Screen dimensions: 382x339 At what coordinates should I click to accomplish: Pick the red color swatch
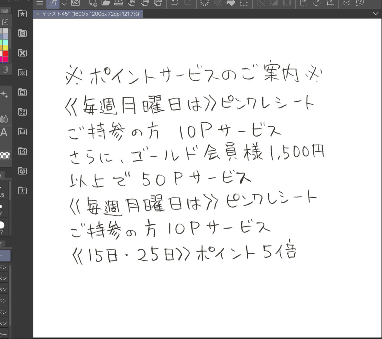(6, 54)
